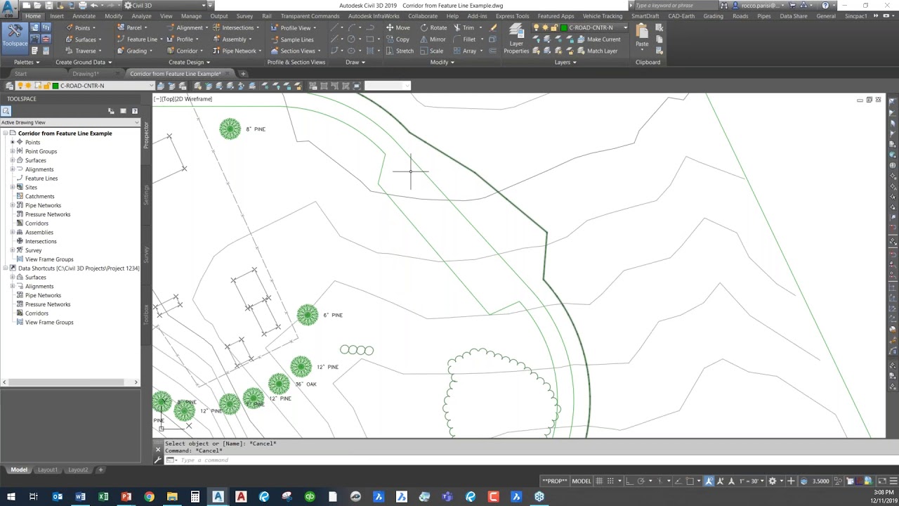899x506 pixels.
Task: Switch to the Start document tab
Action: click(20, 74)
